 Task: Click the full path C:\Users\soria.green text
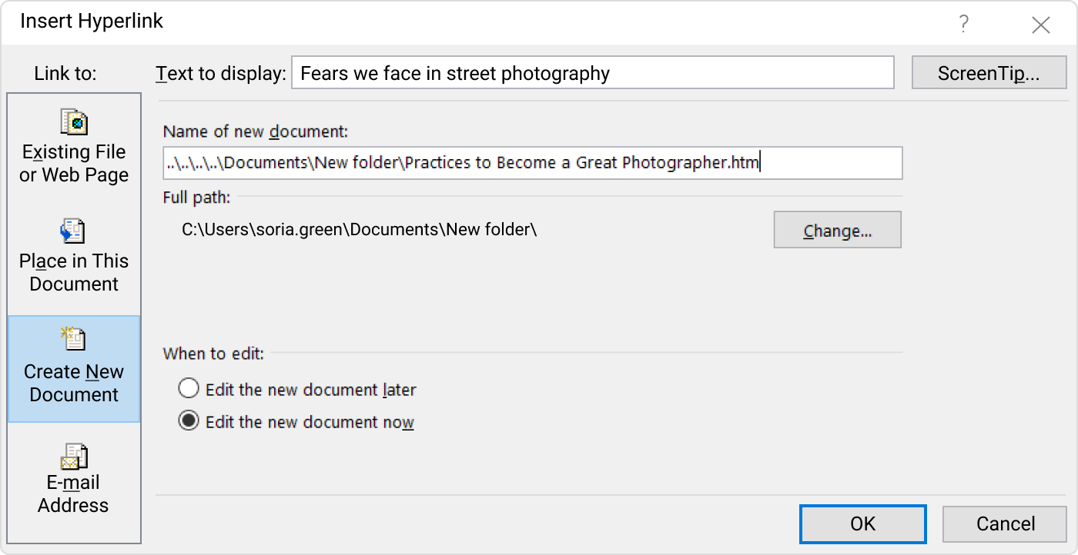click(x=360, y=229)
